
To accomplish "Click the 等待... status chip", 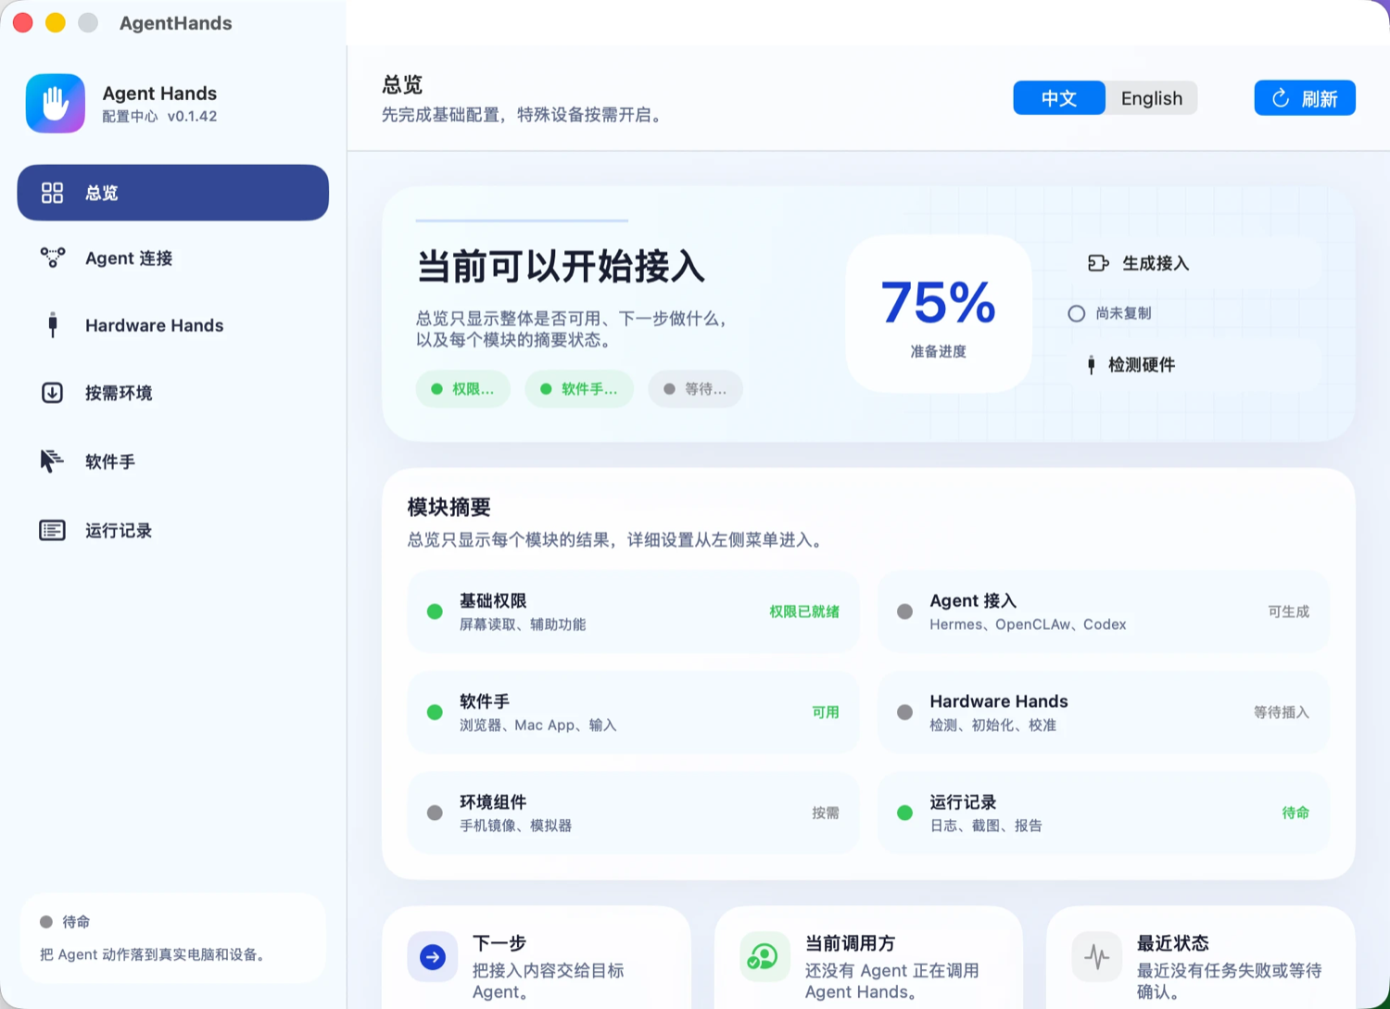I will point(696,389).
